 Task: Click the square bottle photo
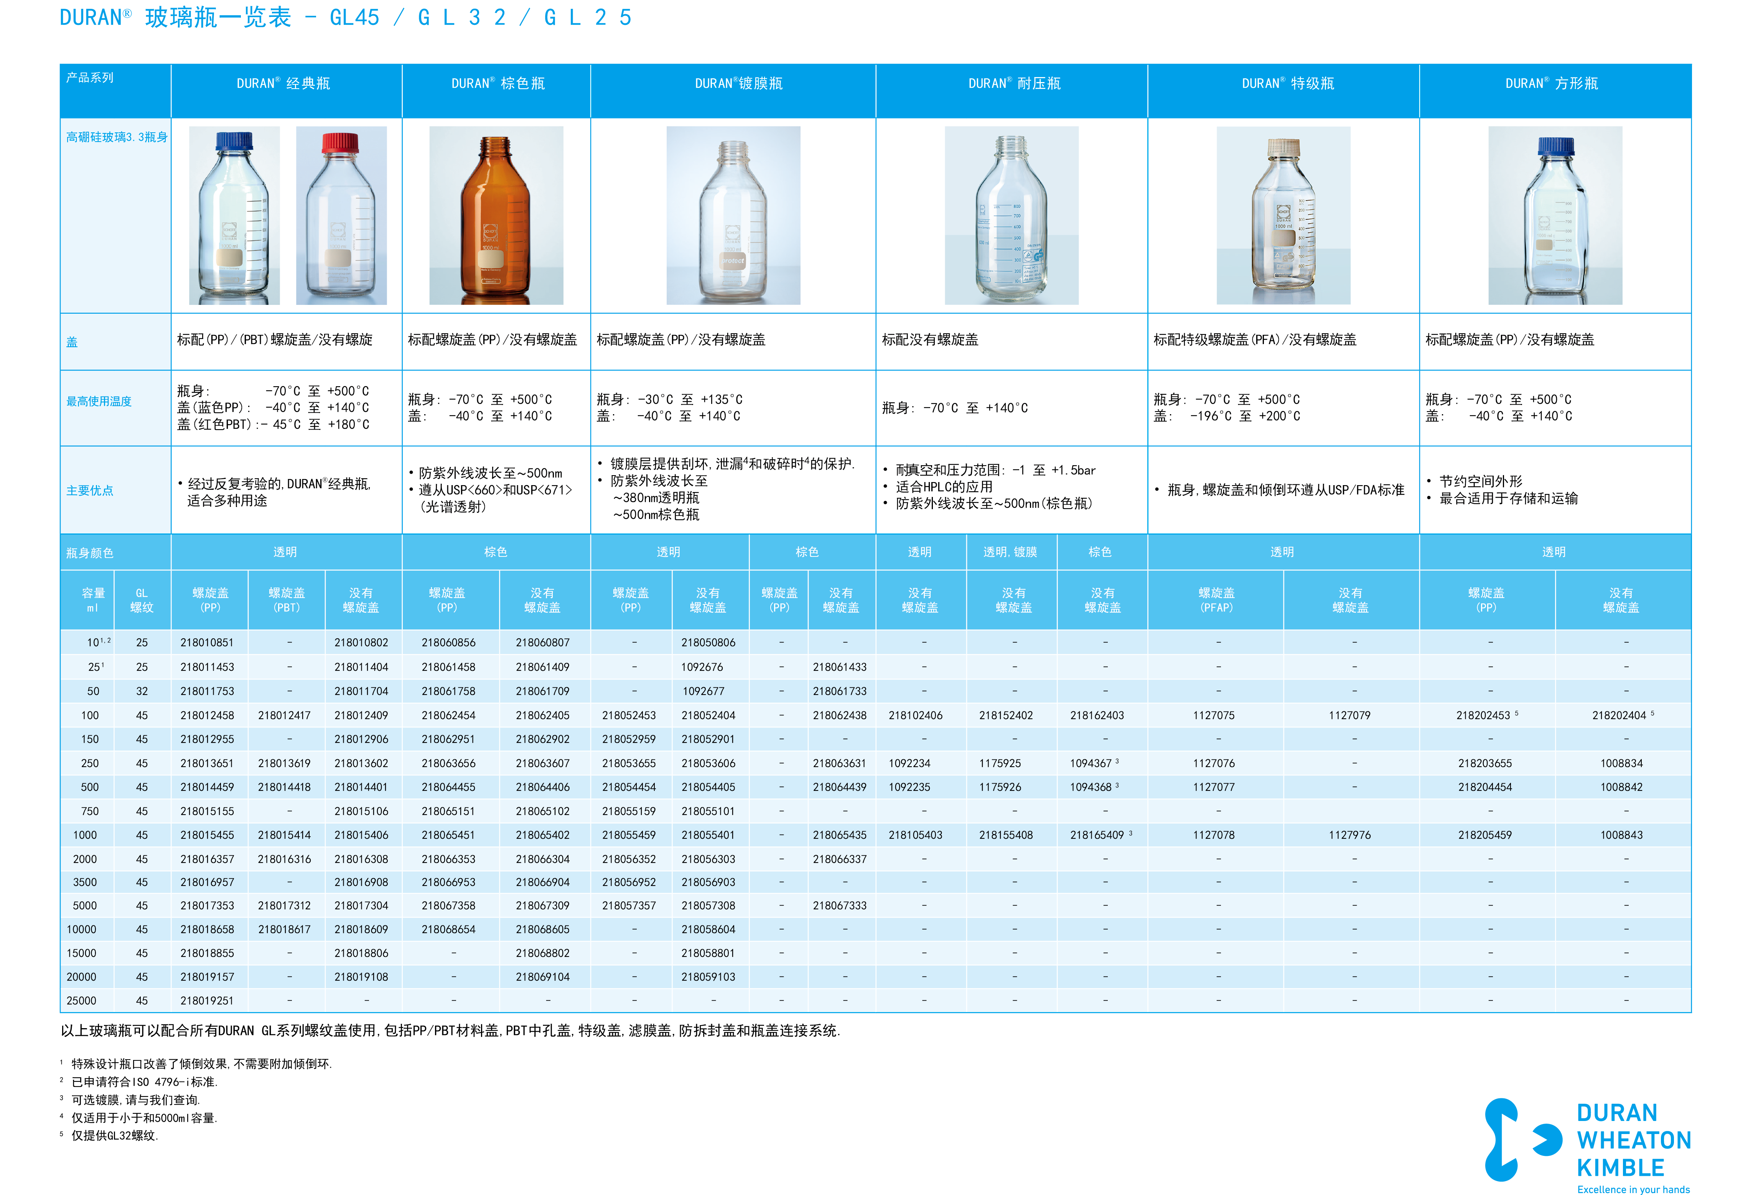1555,215
